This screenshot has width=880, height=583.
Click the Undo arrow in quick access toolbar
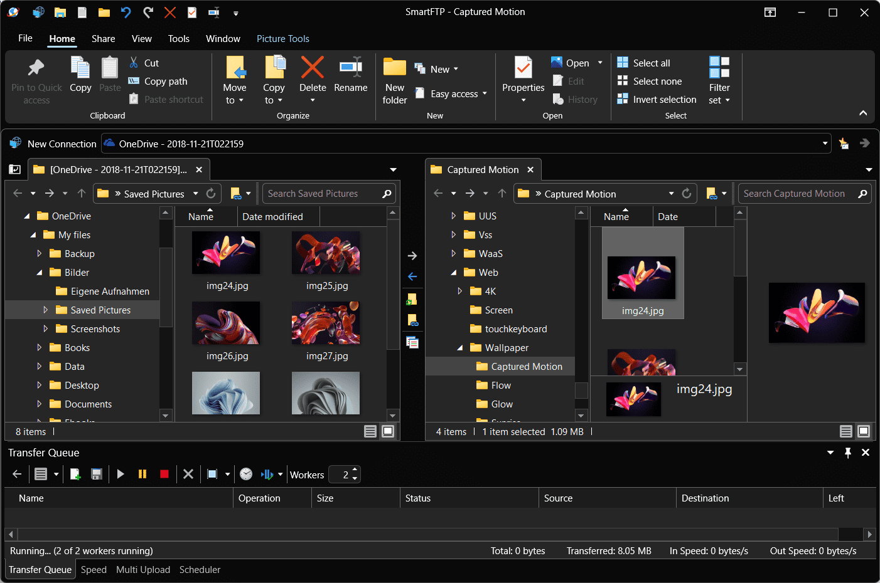coord(126,12)
